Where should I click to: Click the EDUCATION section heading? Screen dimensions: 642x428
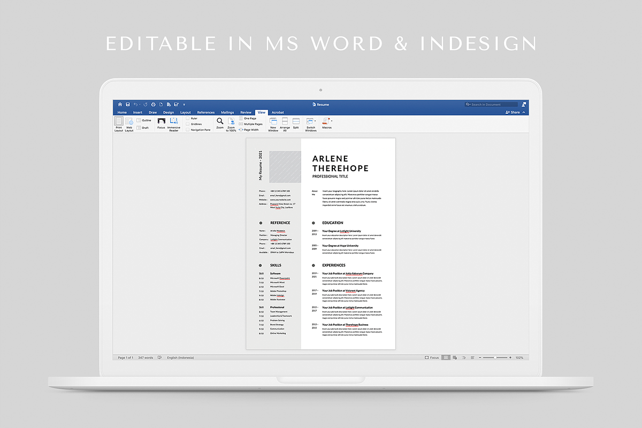(333, 223)
